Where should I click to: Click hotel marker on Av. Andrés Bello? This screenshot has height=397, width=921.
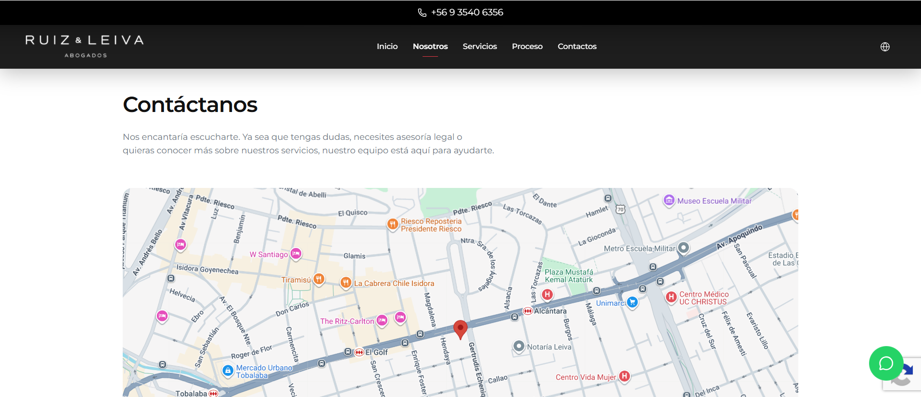180,245
